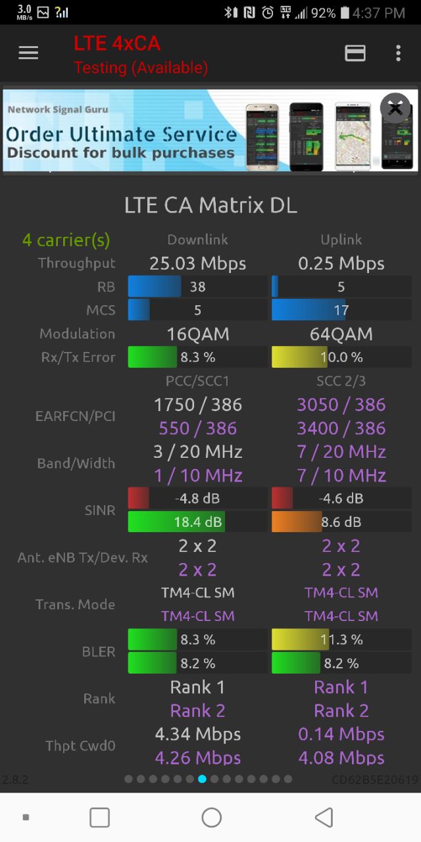Tap the 4 carrier(s) green label
The image size is (421, 842).
tap(66, 239)
